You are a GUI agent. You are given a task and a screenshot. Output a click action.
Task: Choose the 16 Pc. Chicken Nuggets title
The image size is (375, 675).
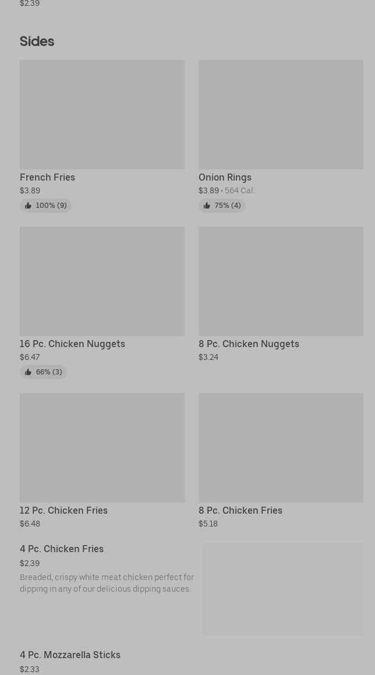(72, 344)
